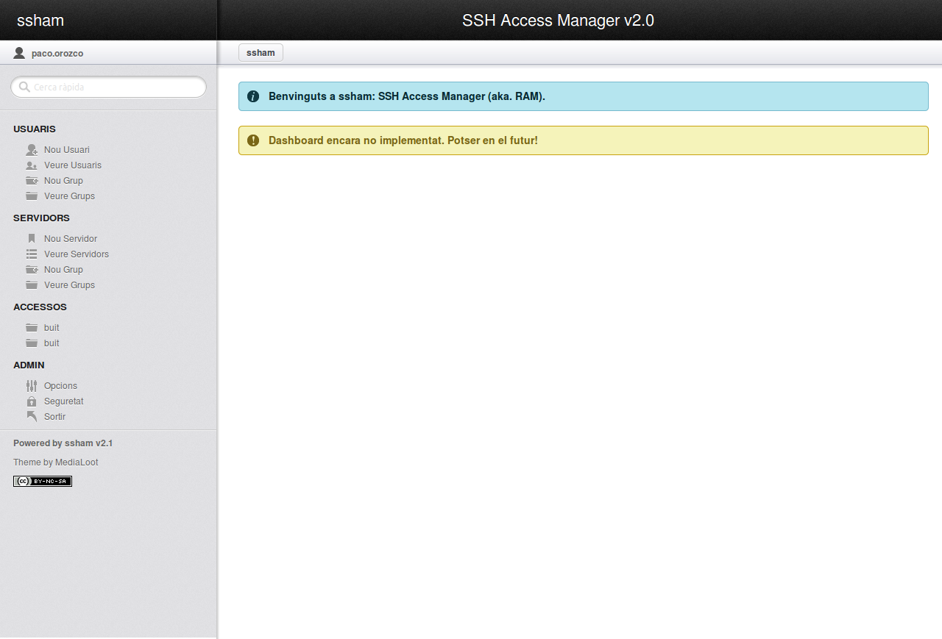
Task: Open the Veure Servidors list icon
Action: point(32,254)
